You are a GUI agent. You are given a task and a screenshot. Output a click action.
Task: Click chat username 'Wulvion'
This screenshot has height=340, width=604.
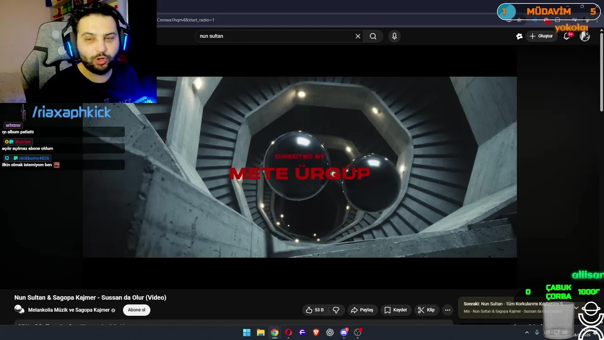pos(23,142)
